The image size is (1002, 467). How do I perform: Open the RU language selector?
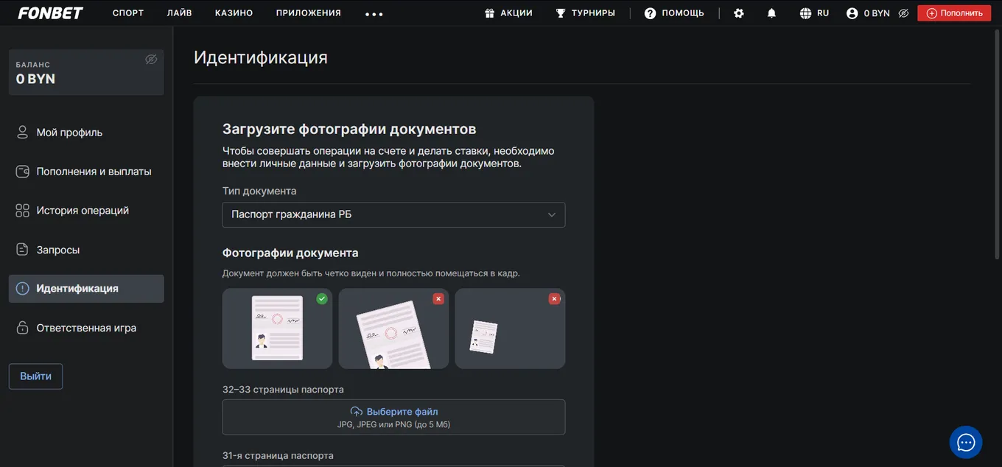pos(823,13)
